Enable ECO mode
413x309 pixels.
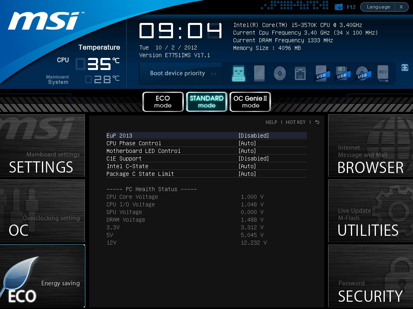tap(163, 102)
